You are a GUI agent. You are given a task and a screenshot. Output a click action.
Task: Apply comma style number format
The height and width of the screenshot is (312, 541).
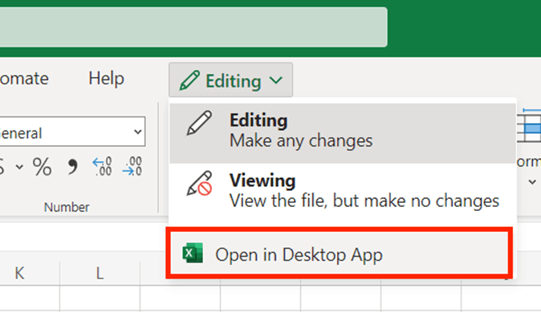(x=72, y=167)
